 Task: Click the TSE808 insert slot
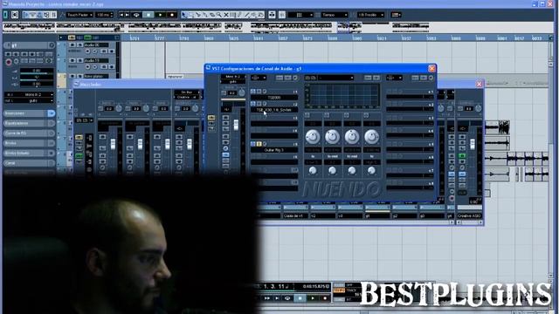pos(273,98)
